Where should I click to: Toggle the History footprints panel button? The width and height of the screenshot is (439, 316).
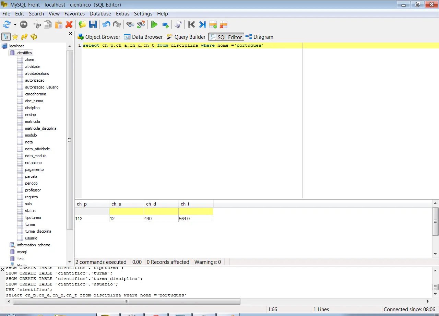pyautogui.click(x=24, y=37)
